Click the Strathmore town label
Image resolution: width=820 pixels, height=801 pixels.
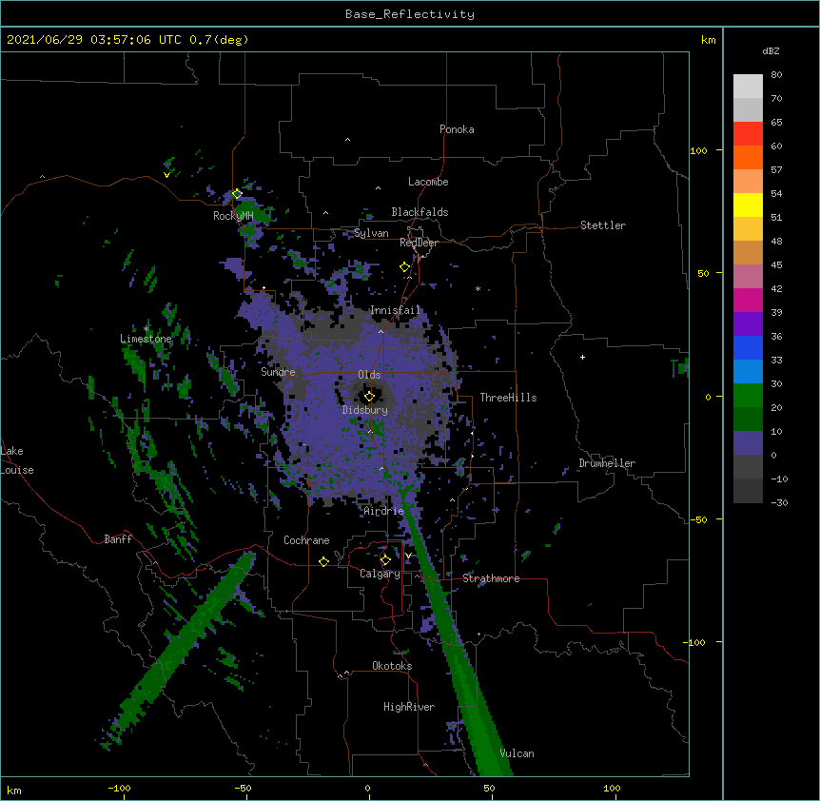coord(491,578)
